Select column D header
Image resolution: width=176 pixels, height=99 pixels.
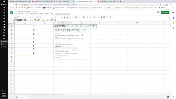coord(81,23)
